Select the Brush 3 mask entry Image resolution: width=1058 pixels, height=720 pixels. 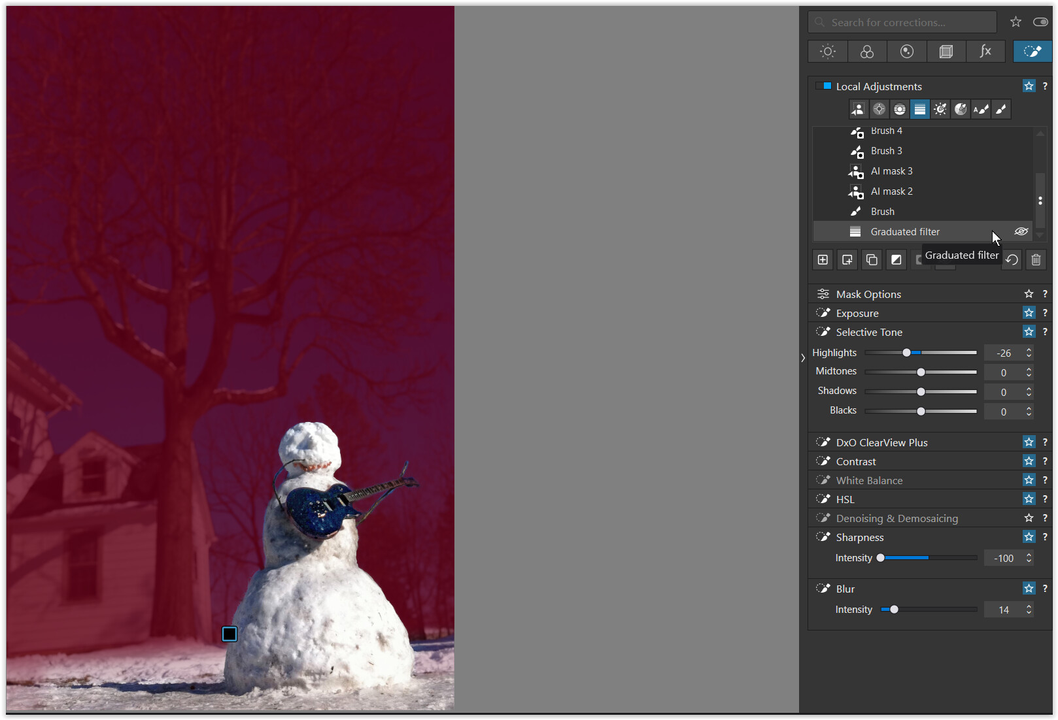(x=886, y=151)
